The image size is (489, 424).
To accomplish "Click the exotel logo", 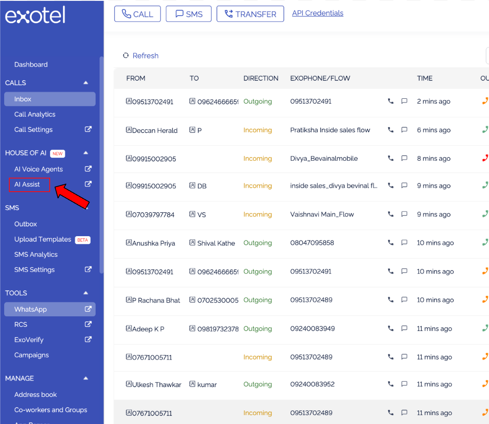I will [35, 15].
